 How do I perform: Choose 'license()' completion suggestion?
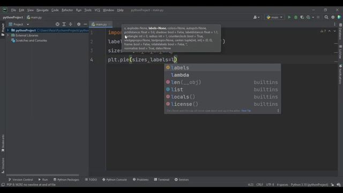(x=222, y=104)
